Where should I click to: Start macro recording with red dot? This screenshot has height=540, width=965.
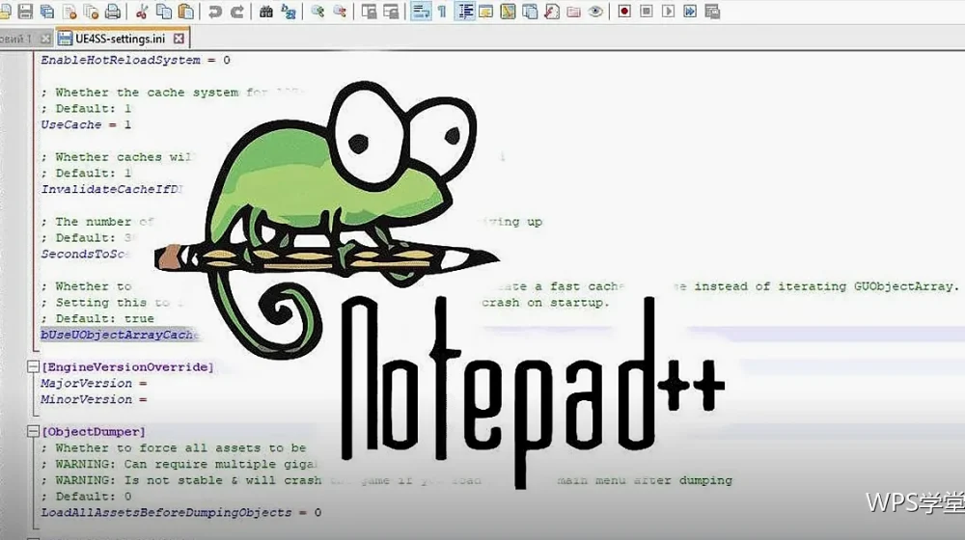tap(624, 11)
